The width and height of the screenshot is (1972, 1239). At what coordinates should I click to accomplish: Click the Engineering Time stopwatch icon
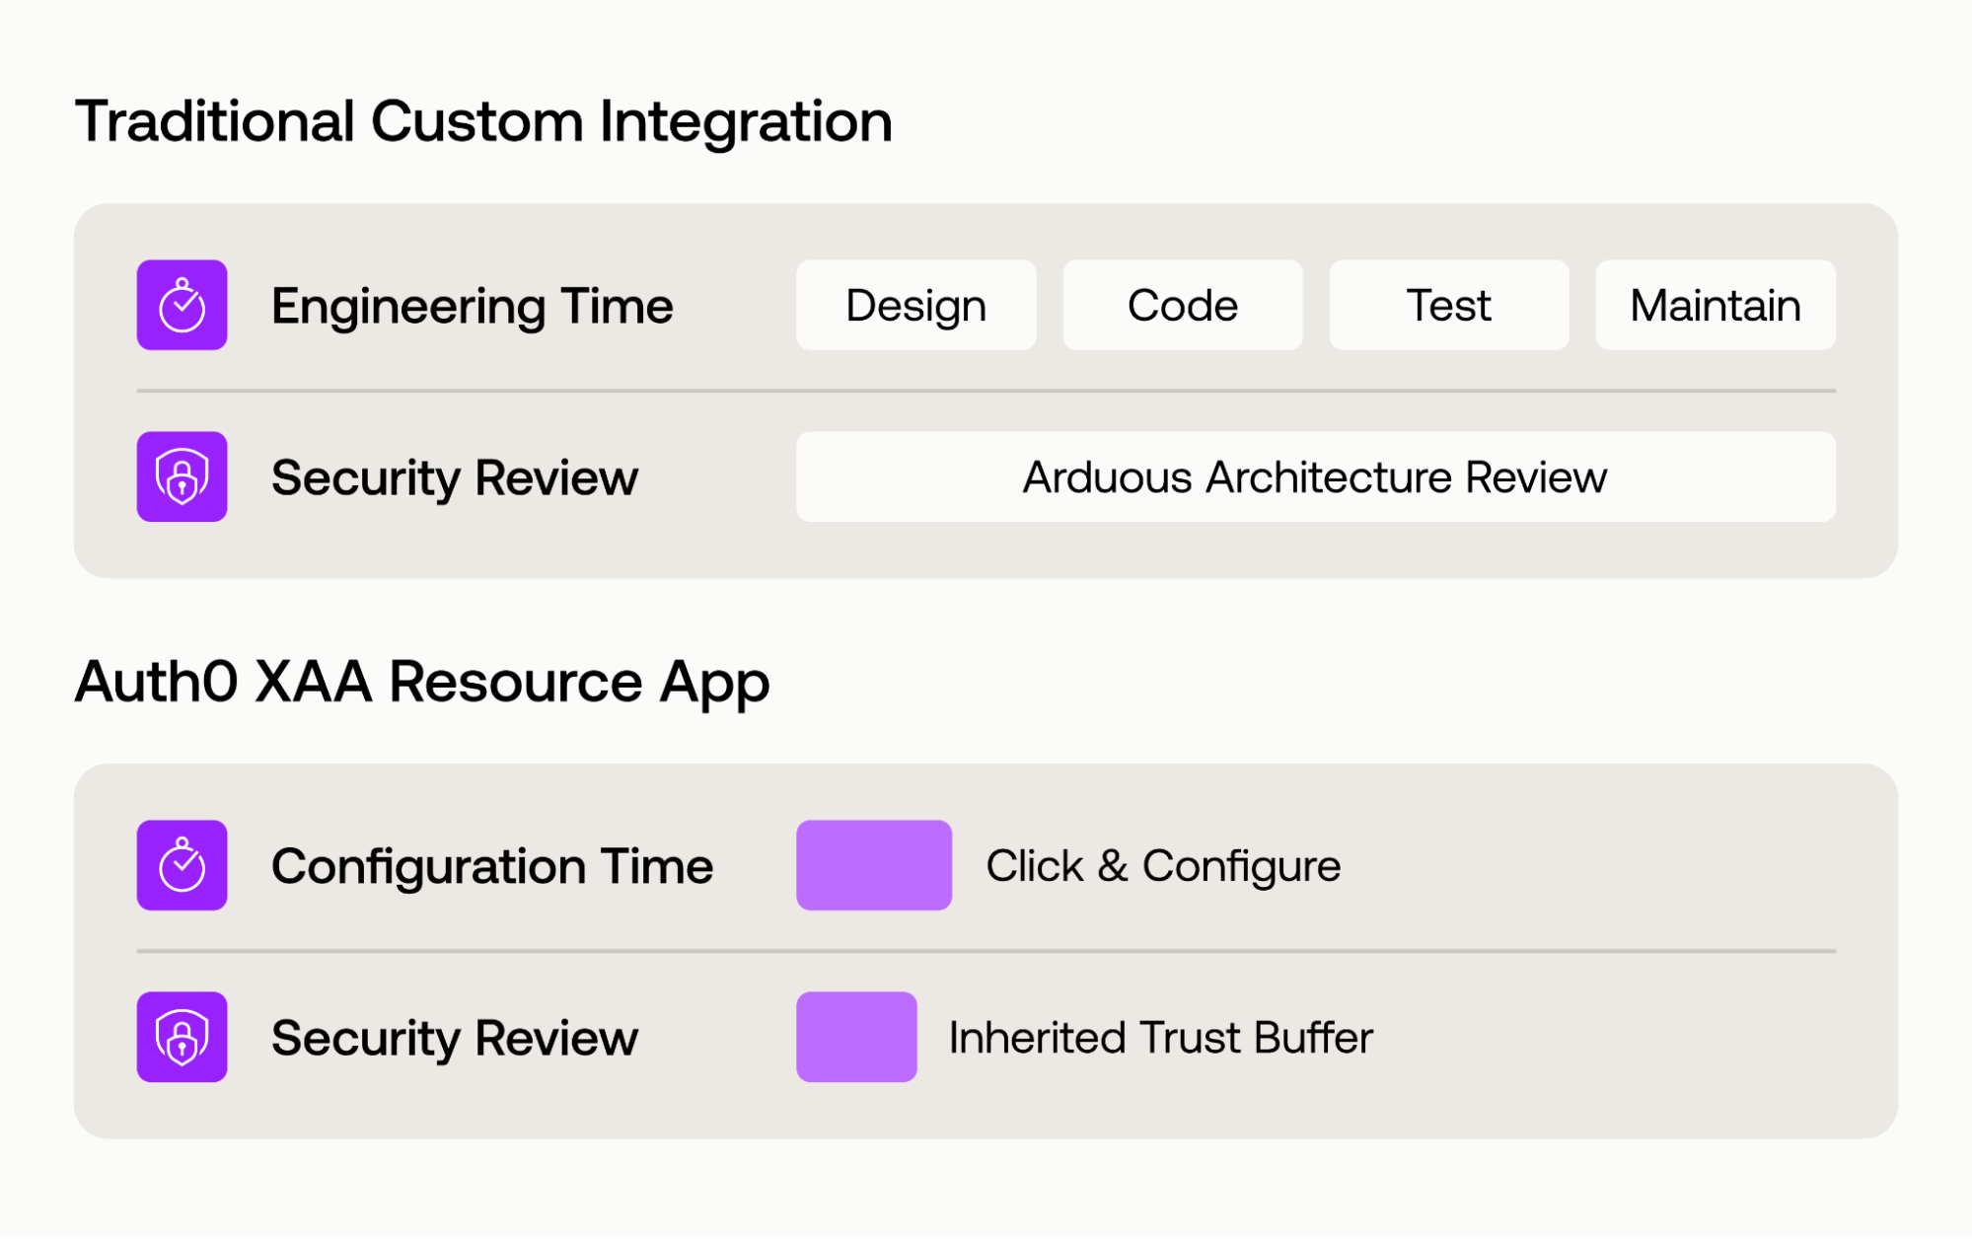pyautogui.click(x=182, y=305)
